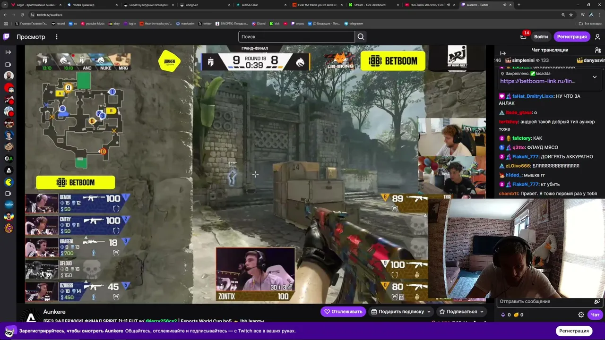Open the youtube Music bookmark
The width and height of the screenshot is (605, 340).
click(93, 24)
